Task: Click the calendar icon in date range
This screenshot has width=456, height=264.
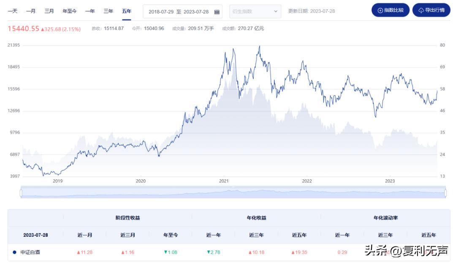Action: click(x=217, y=12)
